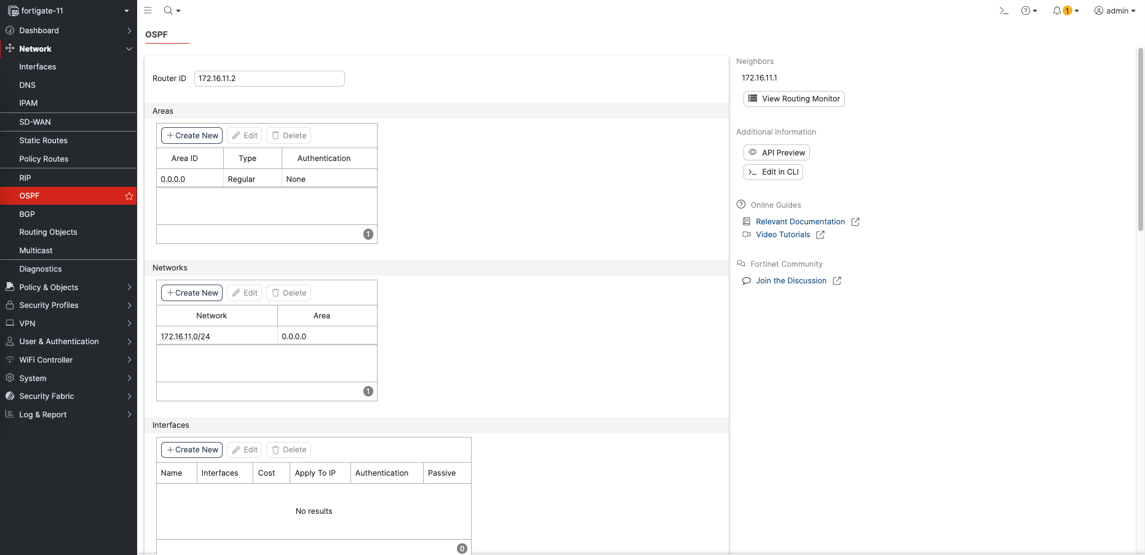Click View Routing Monitor button
This screenshot has height=555, width=1145.
(x=794, y=99)
